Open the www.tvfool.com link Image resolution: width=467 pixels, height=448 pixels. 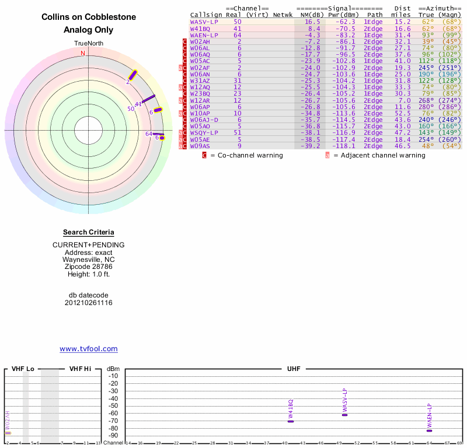click(x=89, y=349)
